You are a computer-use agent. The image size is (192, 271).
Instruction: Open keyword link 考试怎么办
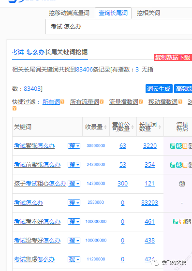click(29, 202)
